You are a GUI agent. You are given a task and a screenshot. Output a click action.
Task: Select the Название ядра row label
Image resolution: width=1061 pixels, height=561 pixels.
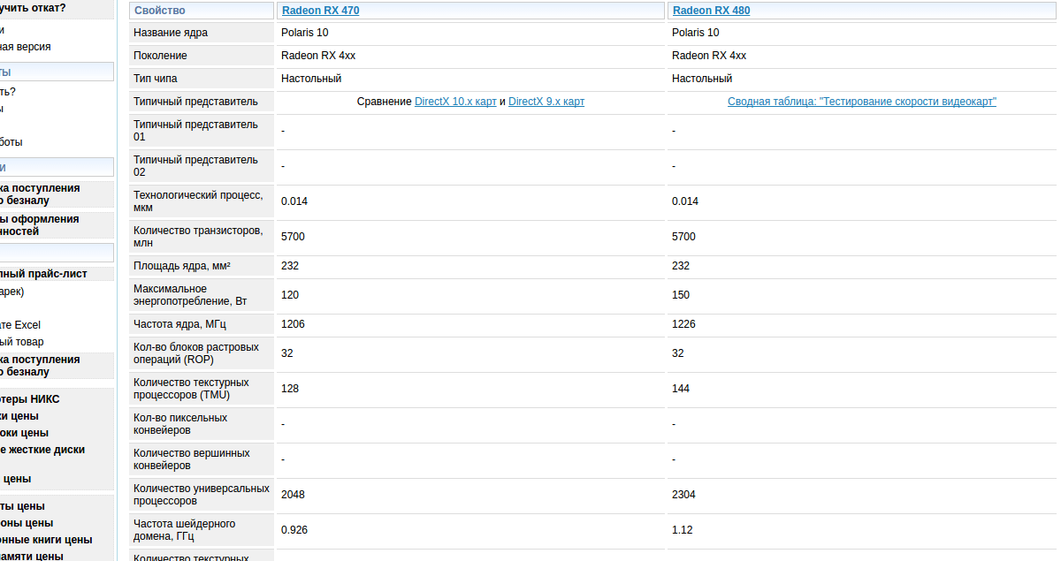click(x=171, y=33)
